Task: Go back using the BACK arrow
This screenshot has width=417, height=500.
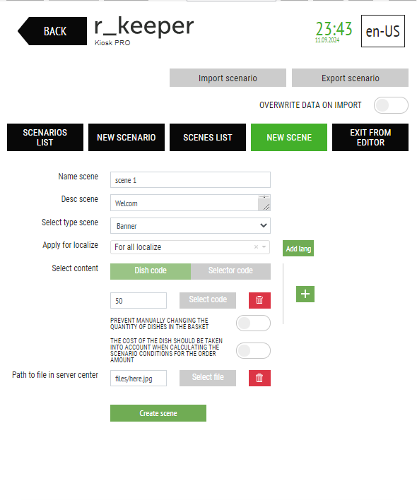Action: click(x=52, y=31)
